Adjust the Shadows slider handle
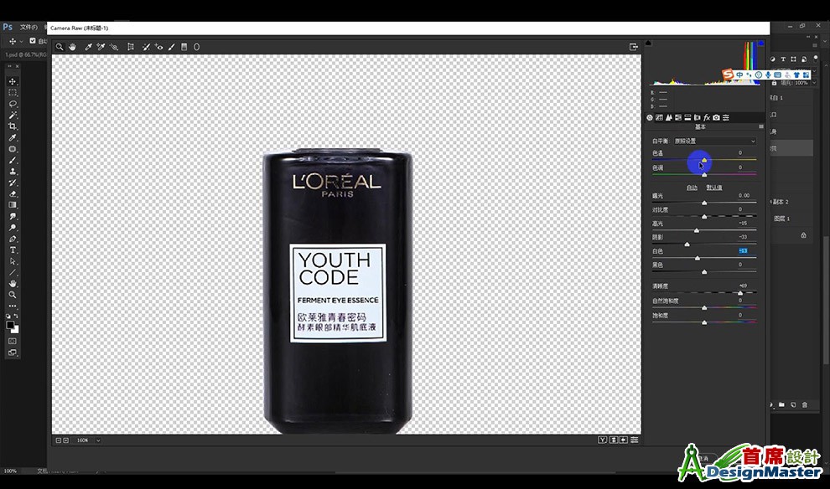830x489 pixels. 687,244
